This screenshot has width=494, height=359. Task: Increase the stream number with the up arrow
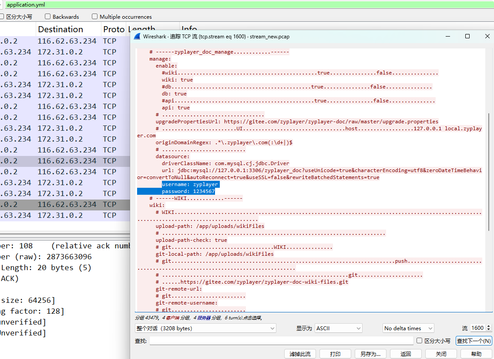(x=489, y=326)
